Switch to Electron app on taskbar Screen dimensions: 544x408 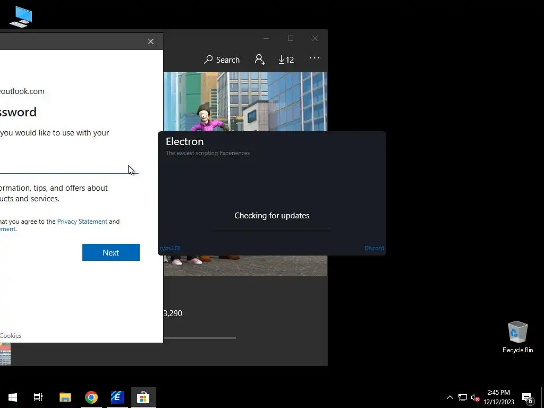117,397
